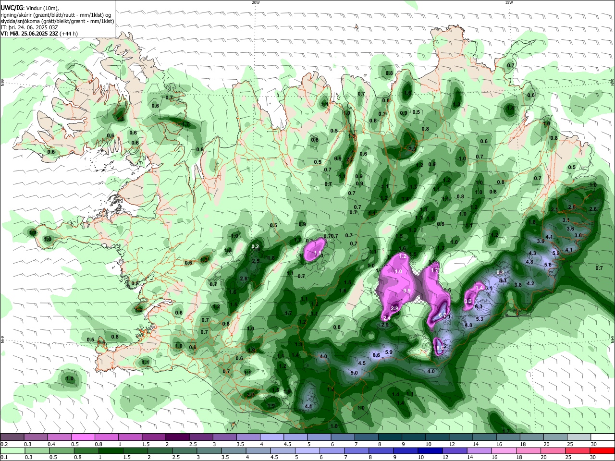Click the darkest purple 2–2.5 legend swatch

pyautogui.click(x=177, y=437)
